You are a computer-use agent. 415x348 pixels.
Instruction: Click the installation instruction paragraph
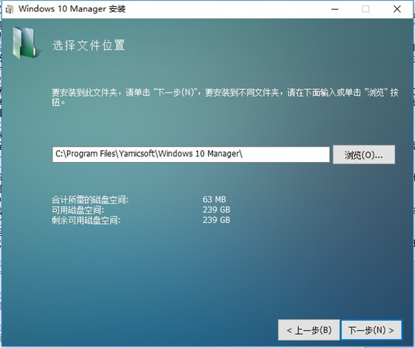point(225,97)
